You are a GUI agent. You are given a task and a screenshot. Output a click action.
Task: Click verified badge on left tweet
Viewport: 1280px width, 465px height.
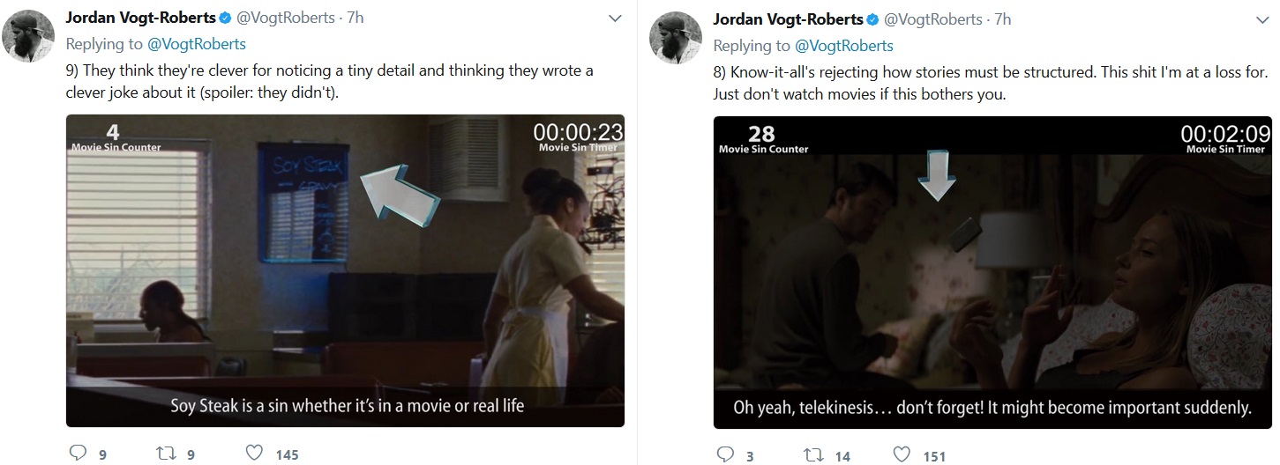[226, 18]
